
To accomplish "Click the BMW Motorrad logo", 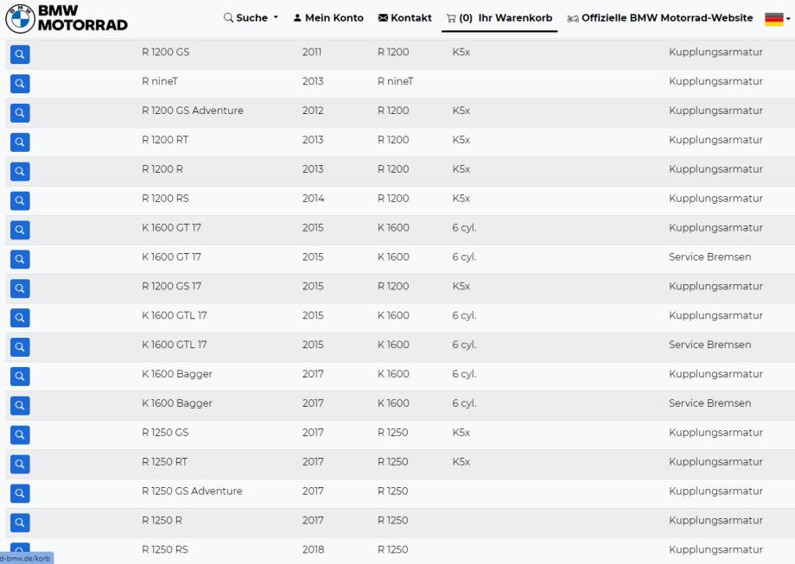I will (x=67, y=18).
